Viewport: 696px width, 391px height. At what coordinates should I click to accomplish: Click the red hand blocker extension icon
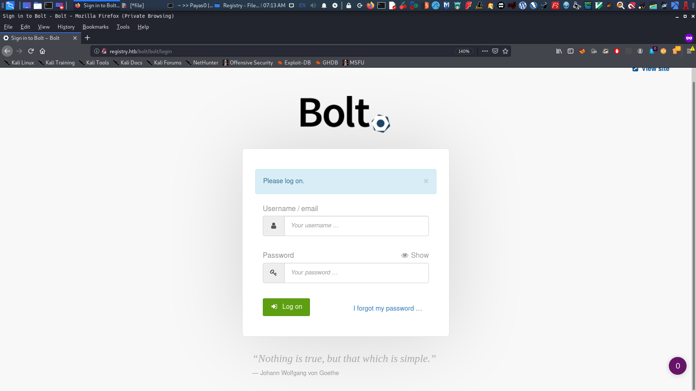(617, 51)
